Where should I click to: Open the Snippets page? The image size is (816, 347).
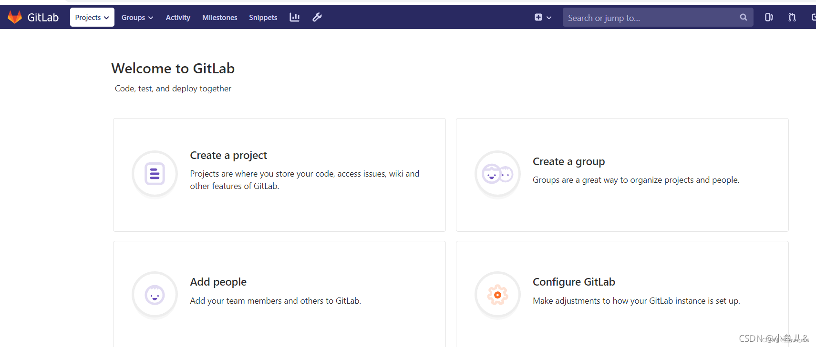coord(263,17)
